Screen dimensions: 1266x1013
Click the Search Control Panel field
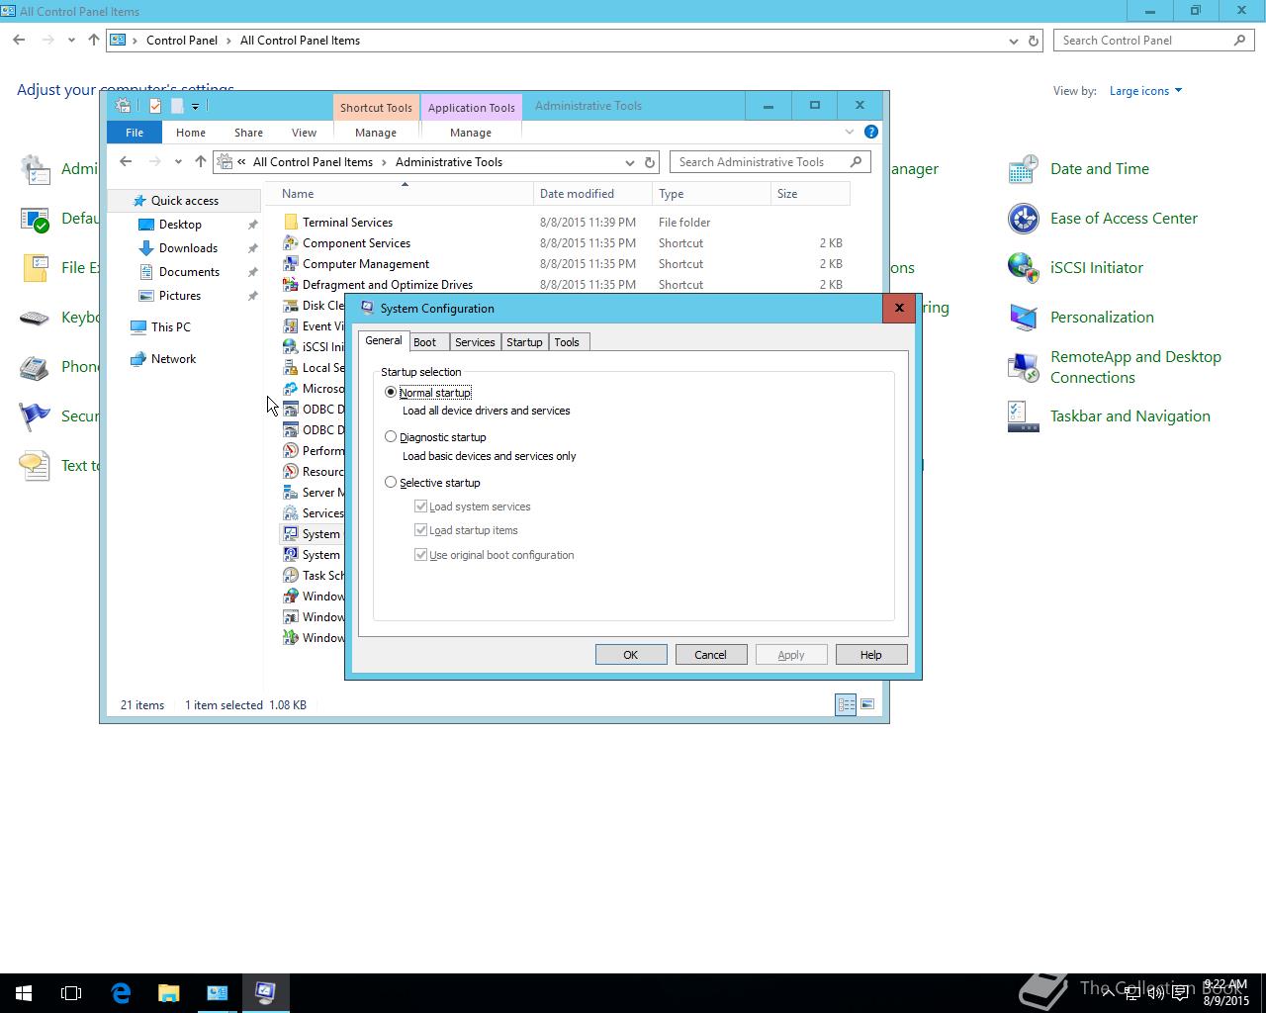1154,41
